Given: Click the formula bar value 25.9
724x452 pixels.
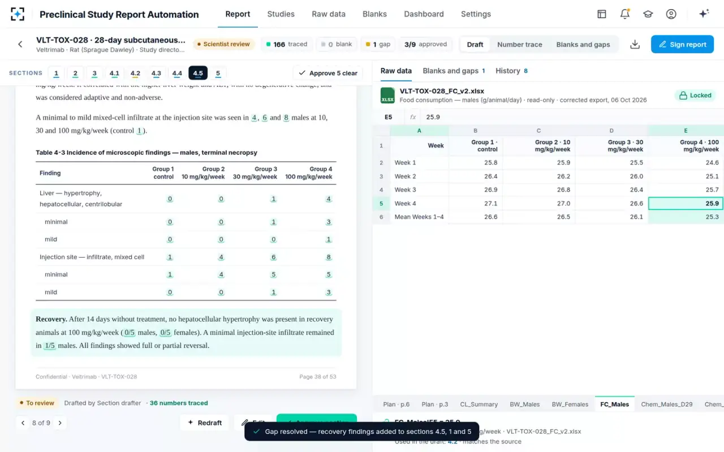Looking at the screenshot, I should 433,117.
